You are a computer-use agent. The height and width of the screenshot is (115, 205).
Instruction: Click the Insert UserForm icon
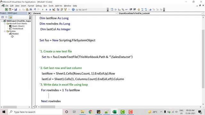(10, 10)
